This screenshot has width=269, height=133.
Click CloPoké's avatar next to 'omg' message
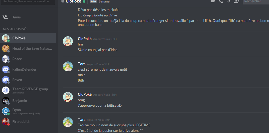point(68,97)
